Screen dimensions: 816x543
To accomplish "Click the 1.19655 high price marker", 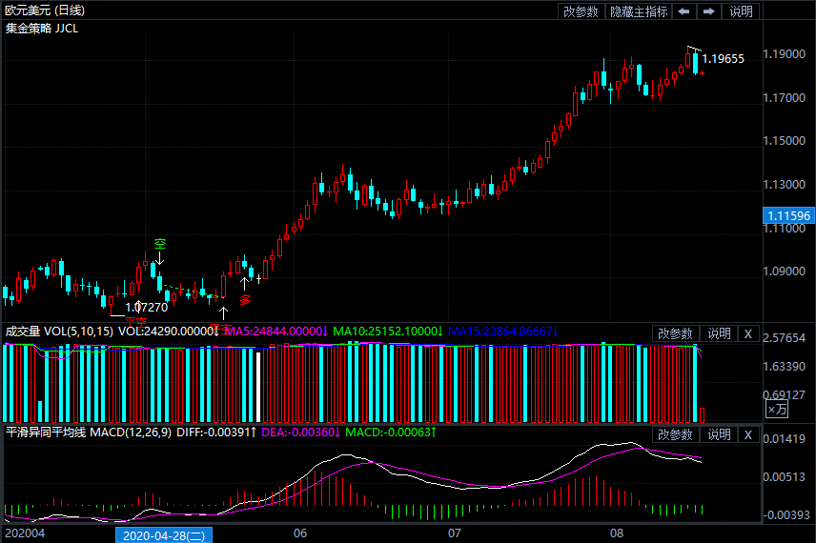I will click(x=723, y=59).
